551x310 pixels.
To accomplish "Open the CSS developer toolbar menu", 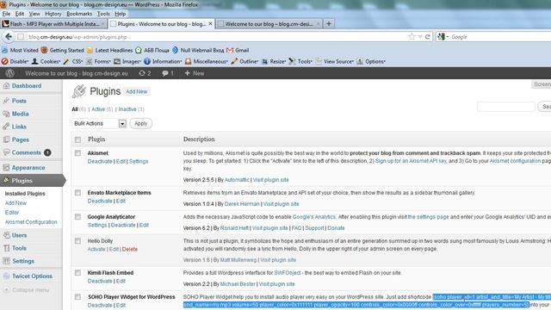I will pyautogui.click(x=73, y=61).
